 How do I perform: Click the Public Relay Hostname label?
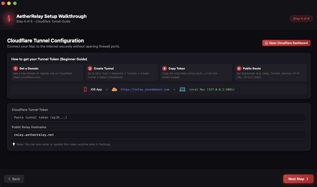point(29,127)
